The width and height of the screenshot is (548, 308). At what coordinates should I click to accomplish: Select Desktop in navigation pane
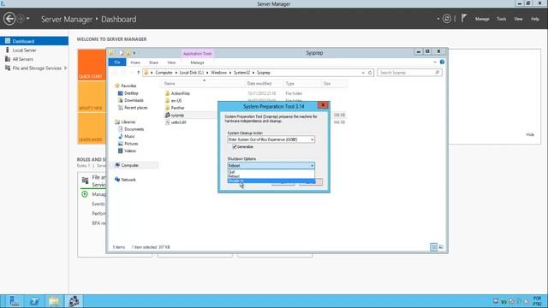(131, 93)
